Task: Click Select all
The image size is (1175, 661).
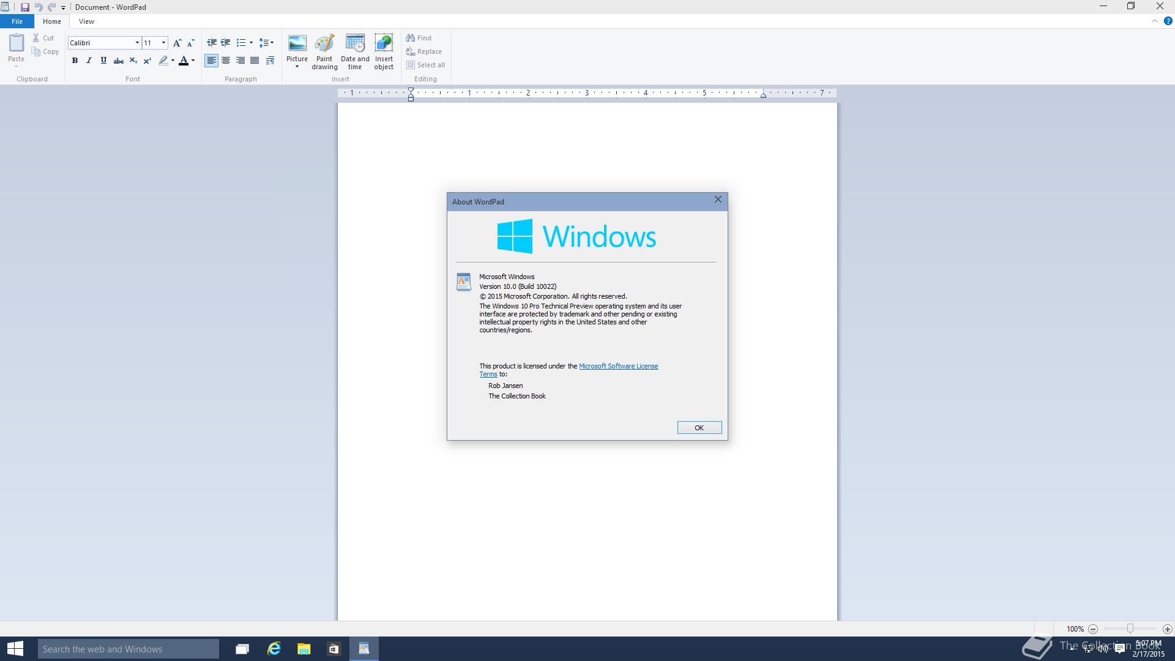Action: click(x=425, y=65)
